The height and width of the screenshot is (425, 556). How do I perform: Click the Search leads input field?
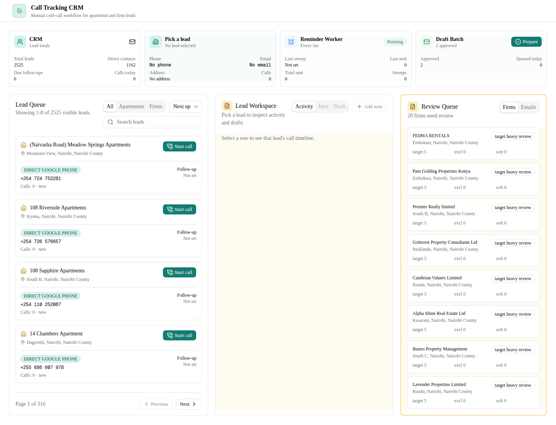152,122
